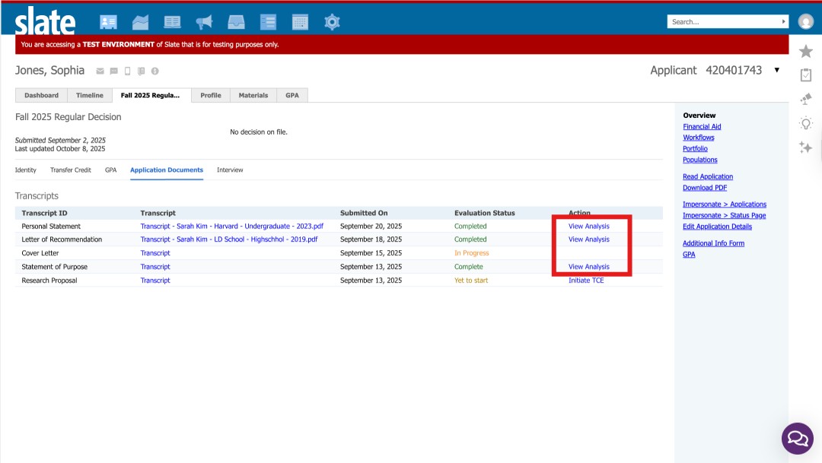Expand the search box arrow
This screenshot has height=463, width=822.
point(784,22)
